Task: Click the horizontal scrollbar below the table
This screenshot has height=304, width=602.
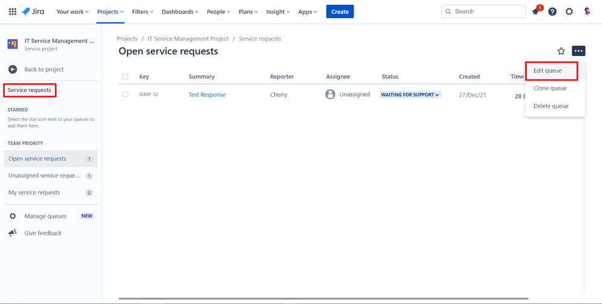Action: click(x=323, y=298)
